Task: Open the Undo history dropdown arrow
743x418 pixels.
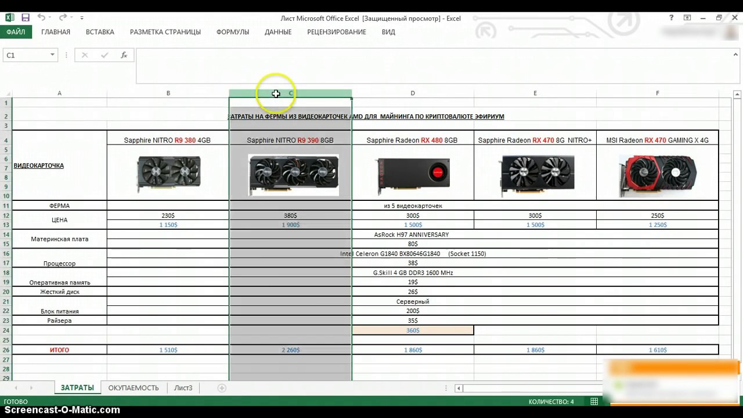Action: [50, 18]
